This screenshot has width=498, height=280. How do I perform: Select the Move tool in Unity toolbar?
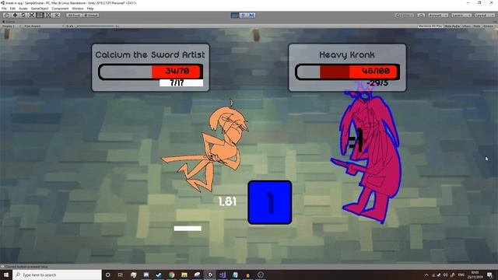pos(15,16)
